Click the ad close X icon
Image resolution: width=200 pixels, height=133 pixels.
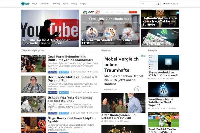144,56
